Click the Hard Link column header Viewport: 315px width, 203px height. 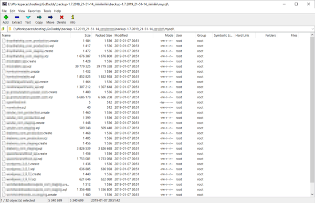[x=245, y=36]
